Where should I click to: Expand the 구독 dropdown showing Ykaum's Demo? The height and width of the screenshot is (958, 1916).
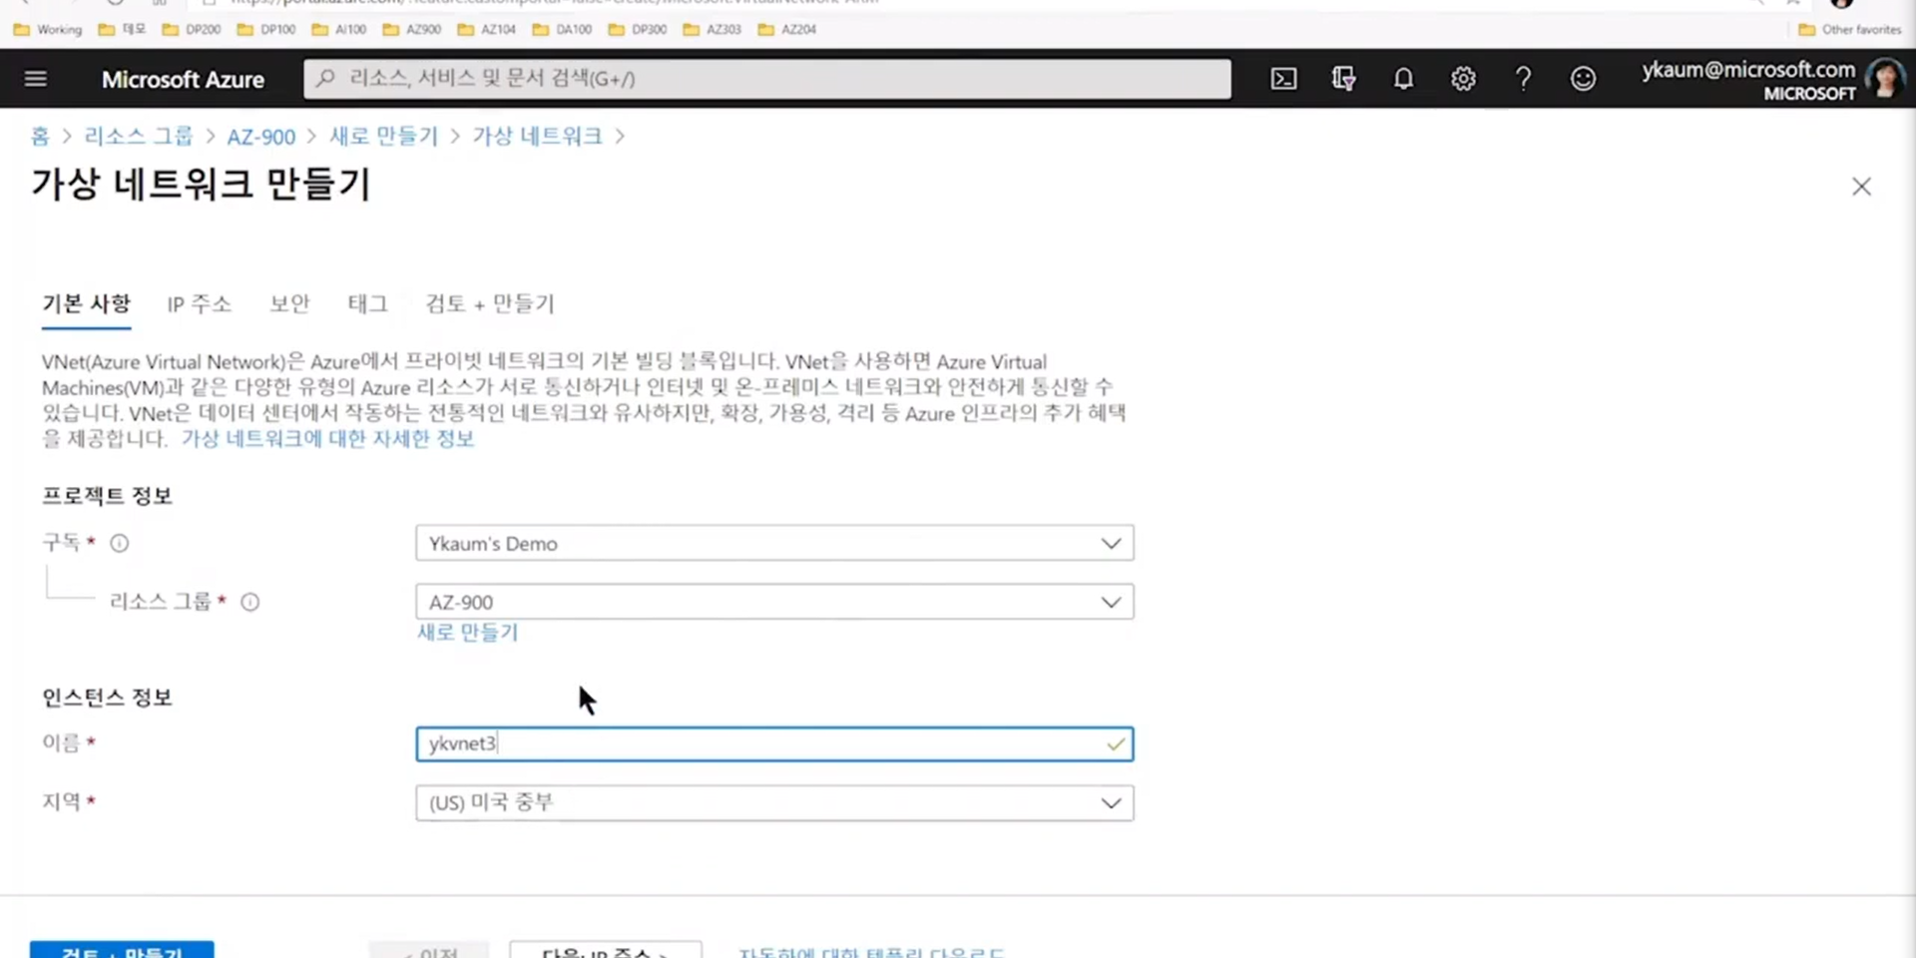774,543
